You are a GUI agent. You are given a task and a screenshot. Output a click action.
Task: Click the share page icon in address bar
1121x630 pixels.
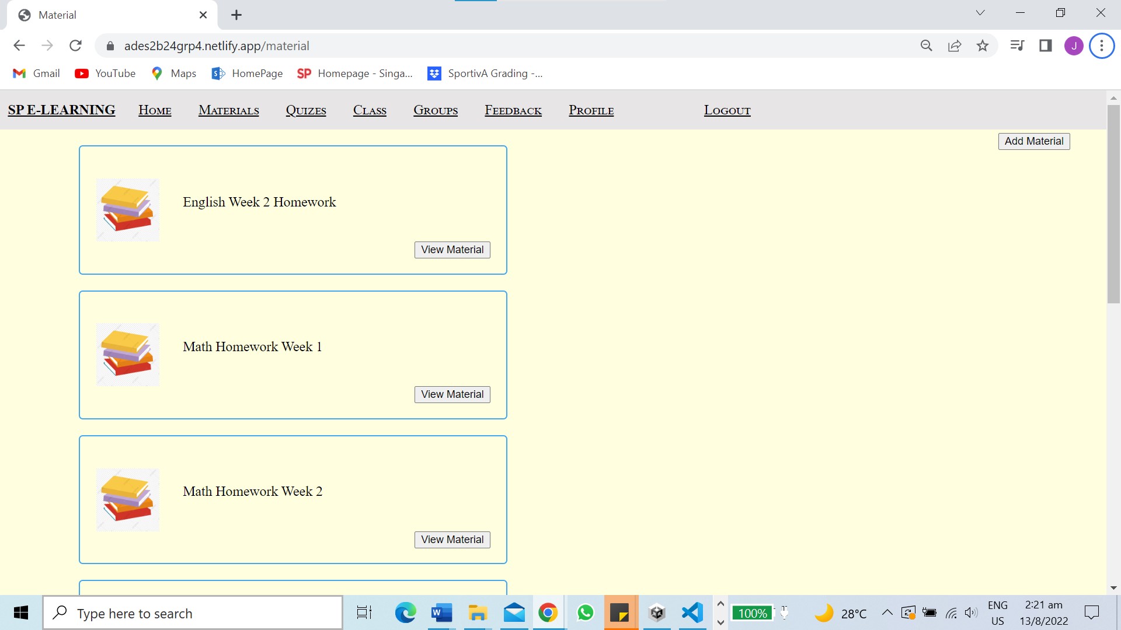pyautogui.click(x=955, y=45)
